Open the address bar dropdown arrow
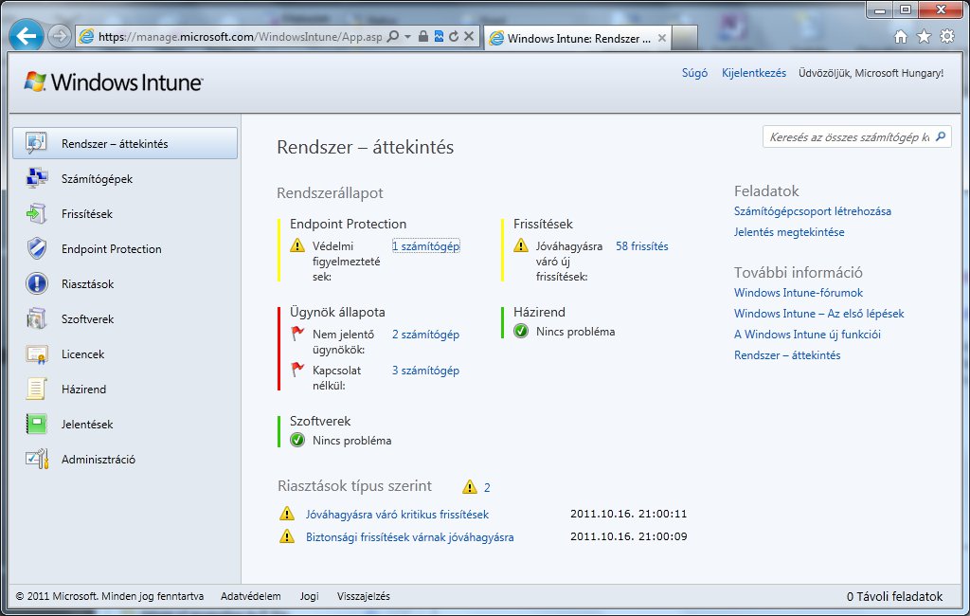This screenshot has height=616, width=970. (x=407, y=37)
